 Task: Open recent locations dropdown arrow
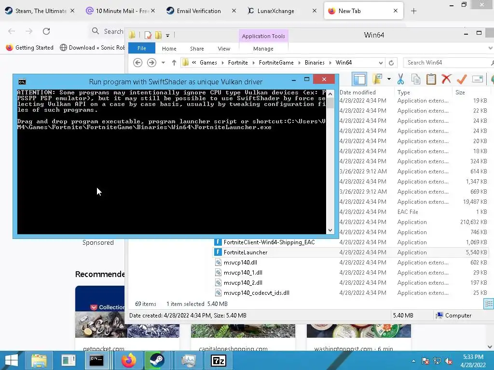[163, 63]
